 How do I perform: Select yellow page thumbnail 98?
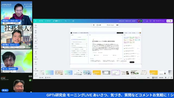tap(97, 73)
